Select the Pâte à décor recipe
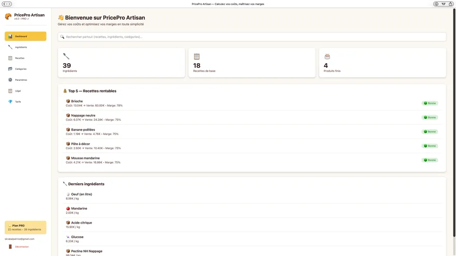456x256 pixels. pyautogui.click(x=252, y=146)
